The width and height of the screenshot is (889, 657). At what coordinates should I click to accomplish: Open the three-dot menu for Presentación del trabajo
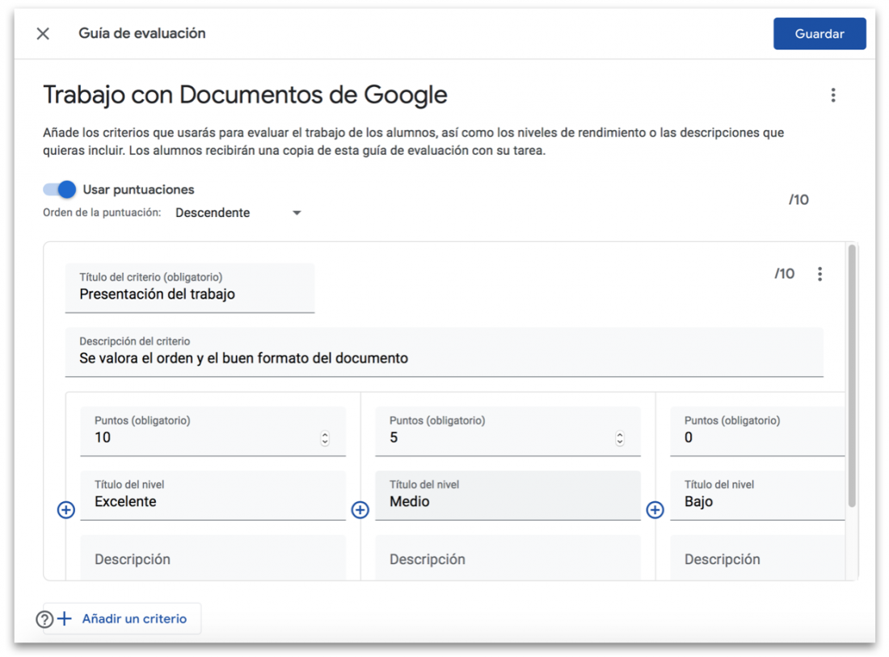pos(819,274)
